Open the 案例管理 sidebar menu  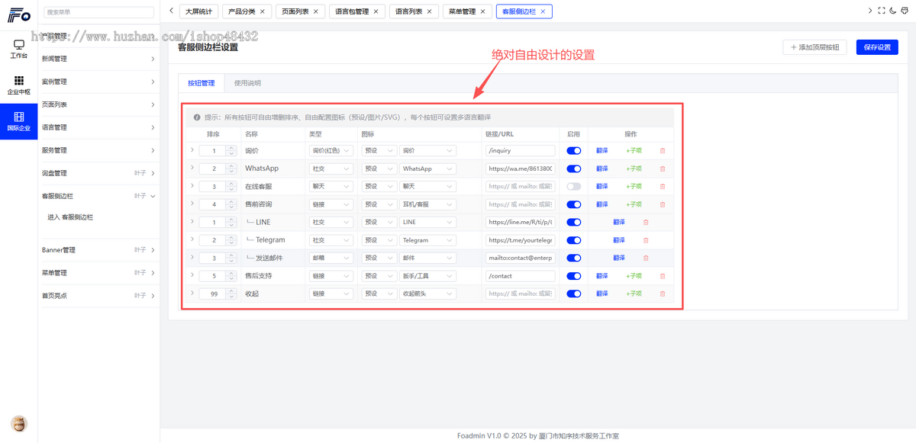tap(98, 82)
